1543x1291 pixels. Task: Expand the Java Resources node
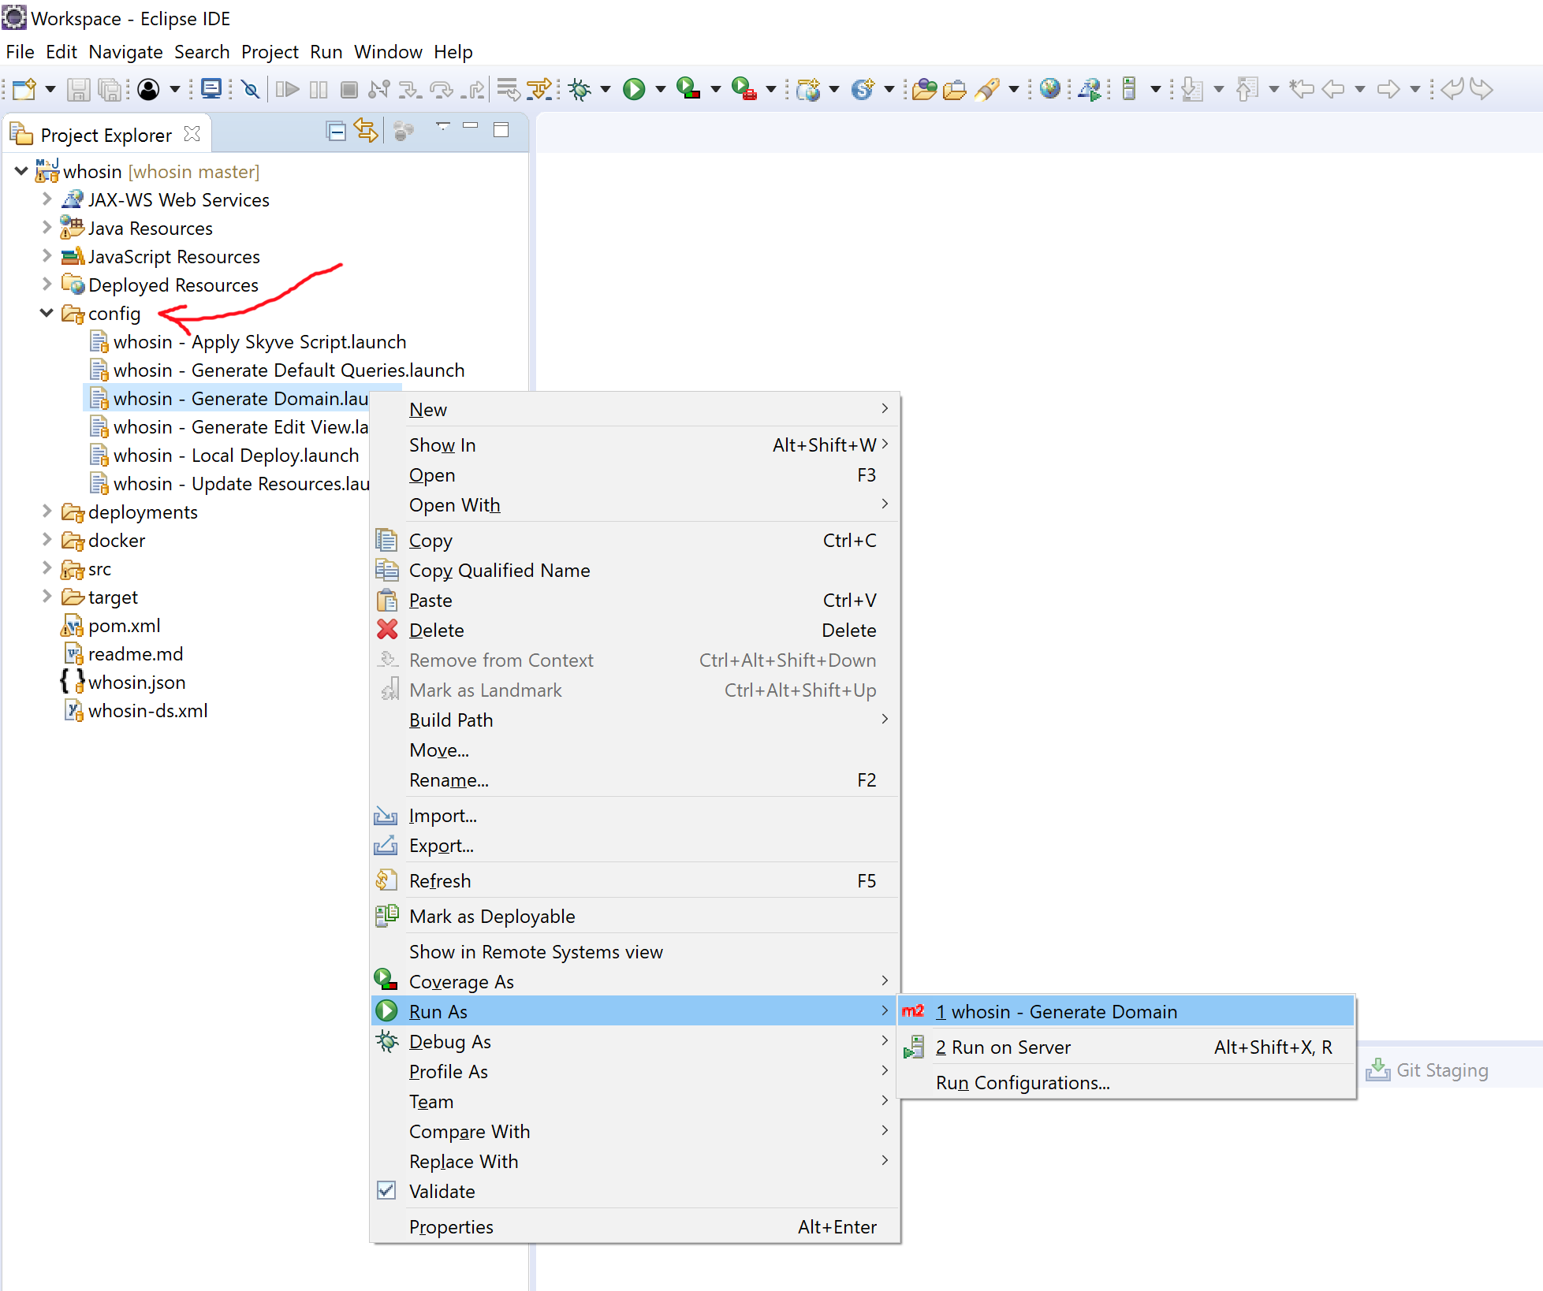[x=47, y=227]
